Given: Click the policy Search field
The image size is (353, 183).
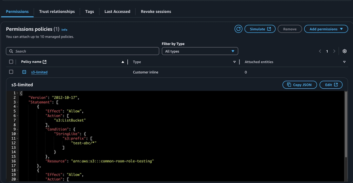Looking at the screenshot, I should coord(82,51).
